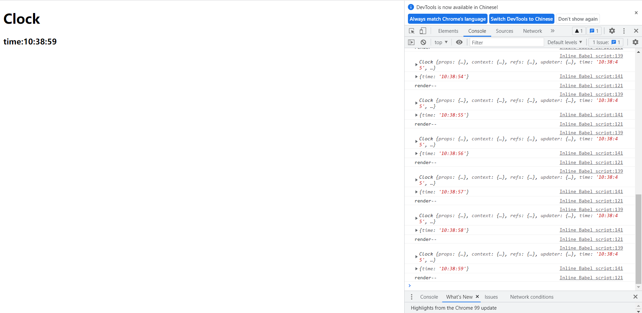Open the Default levels dropdown
Image resolution: width=642 pixels, height=313 pixels.
[564, 42]
